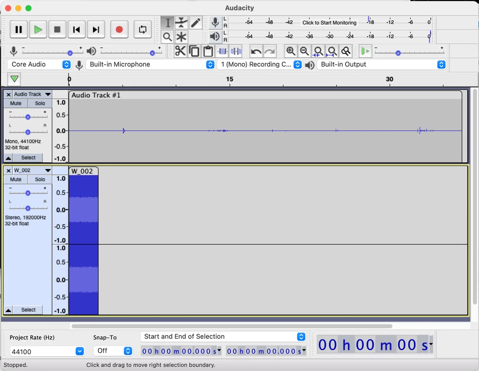Screen dimensions: 479x371
Task: Click the playback speed slider knob
Action: [398, 53]
